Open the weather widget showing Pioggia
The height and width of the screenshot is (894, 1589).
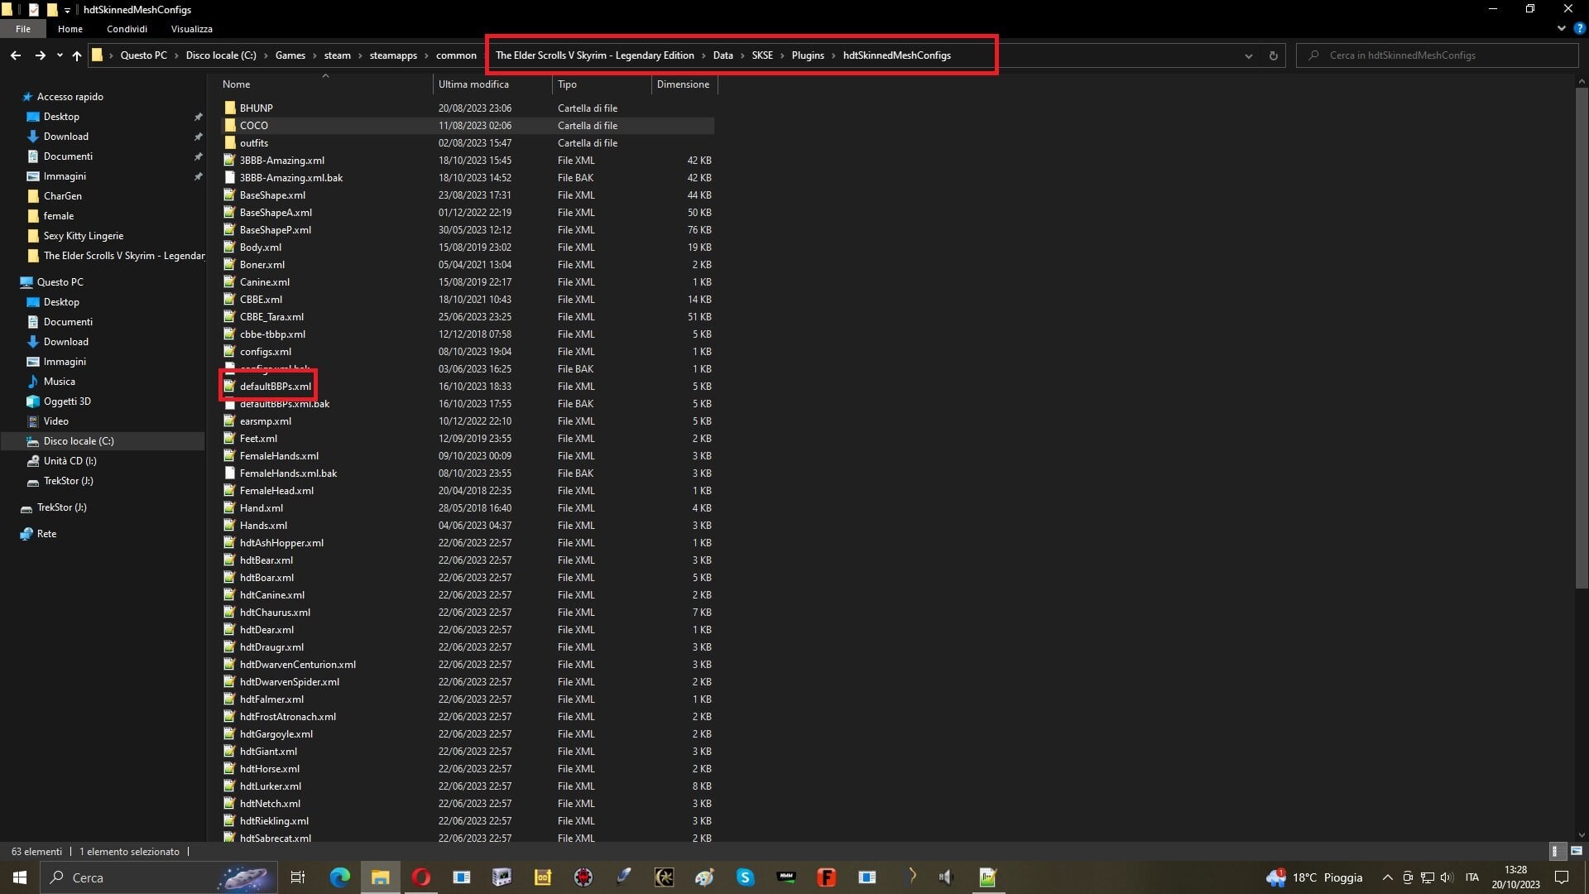[1314, 877]
